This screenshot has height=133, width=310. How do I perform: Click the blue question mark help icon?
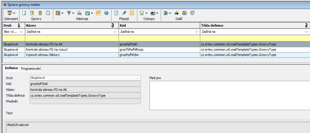point(106,13)
